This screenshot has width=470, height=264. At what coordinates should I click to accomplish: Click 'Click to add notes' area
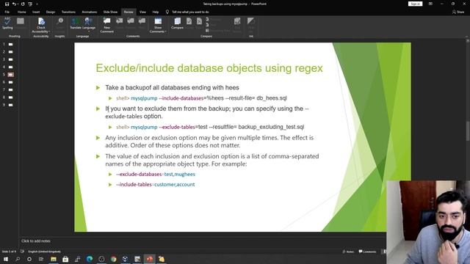36,241
